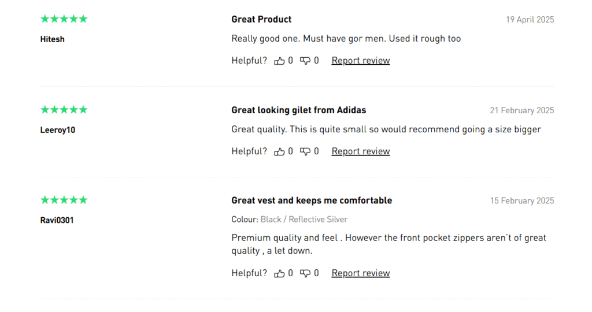This screenshot has width=592, height=312.
Task: Dislike Leeroy10's review with thumbs down
Action: pyautogui.click(x=305, y=151)
